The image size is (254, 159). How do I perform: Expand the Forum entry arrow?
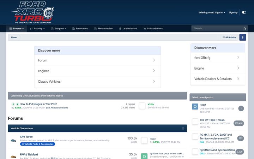click(154, 60)
